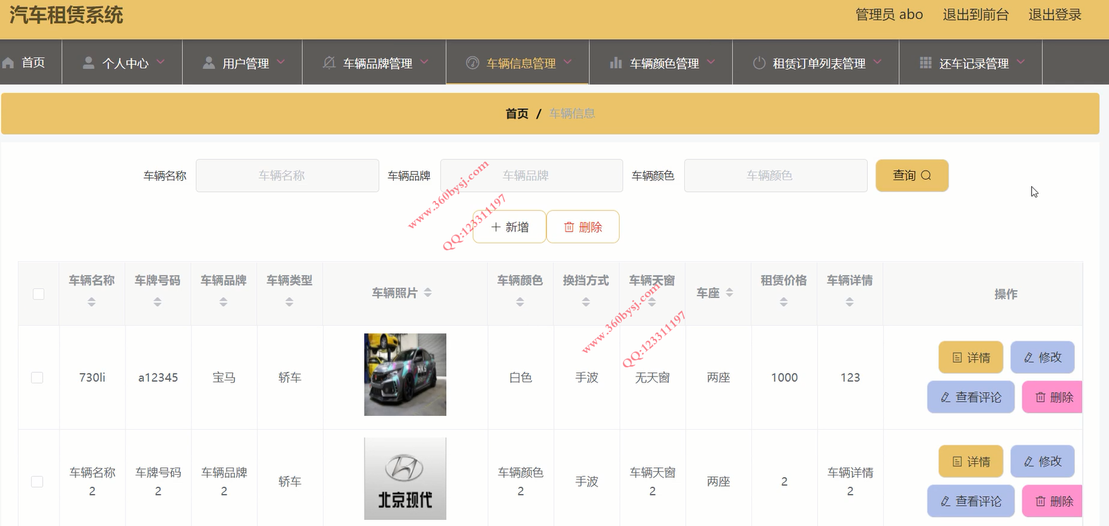
Task: Open the 北京现代 logo photo thumbnail
Action: coord(405,479)
